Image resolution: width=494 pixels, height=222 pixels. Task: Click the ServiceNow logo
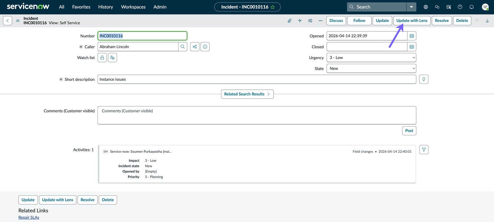28,6
